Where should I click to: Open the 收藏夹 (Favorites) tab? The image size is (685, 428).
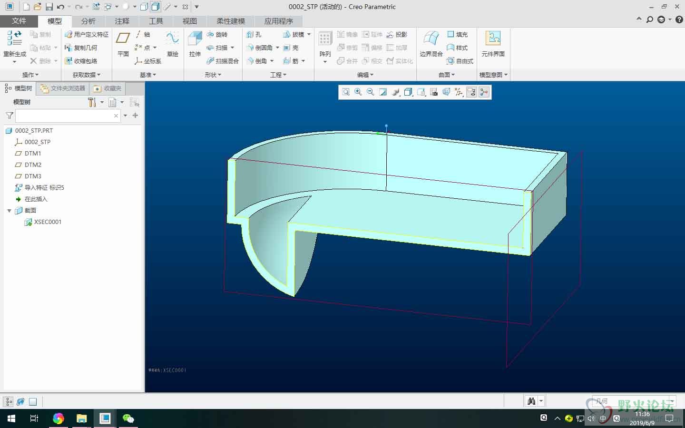point(108,88)
